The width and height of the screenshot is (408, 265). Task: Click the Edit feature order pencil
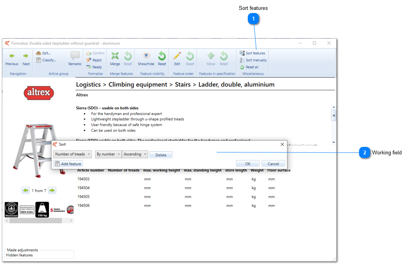click(x=177, y=58)
